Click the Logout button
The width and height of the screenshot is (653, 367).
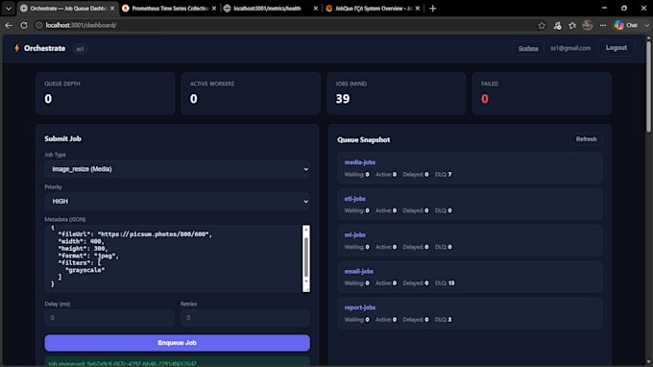(x=616, y=48)
